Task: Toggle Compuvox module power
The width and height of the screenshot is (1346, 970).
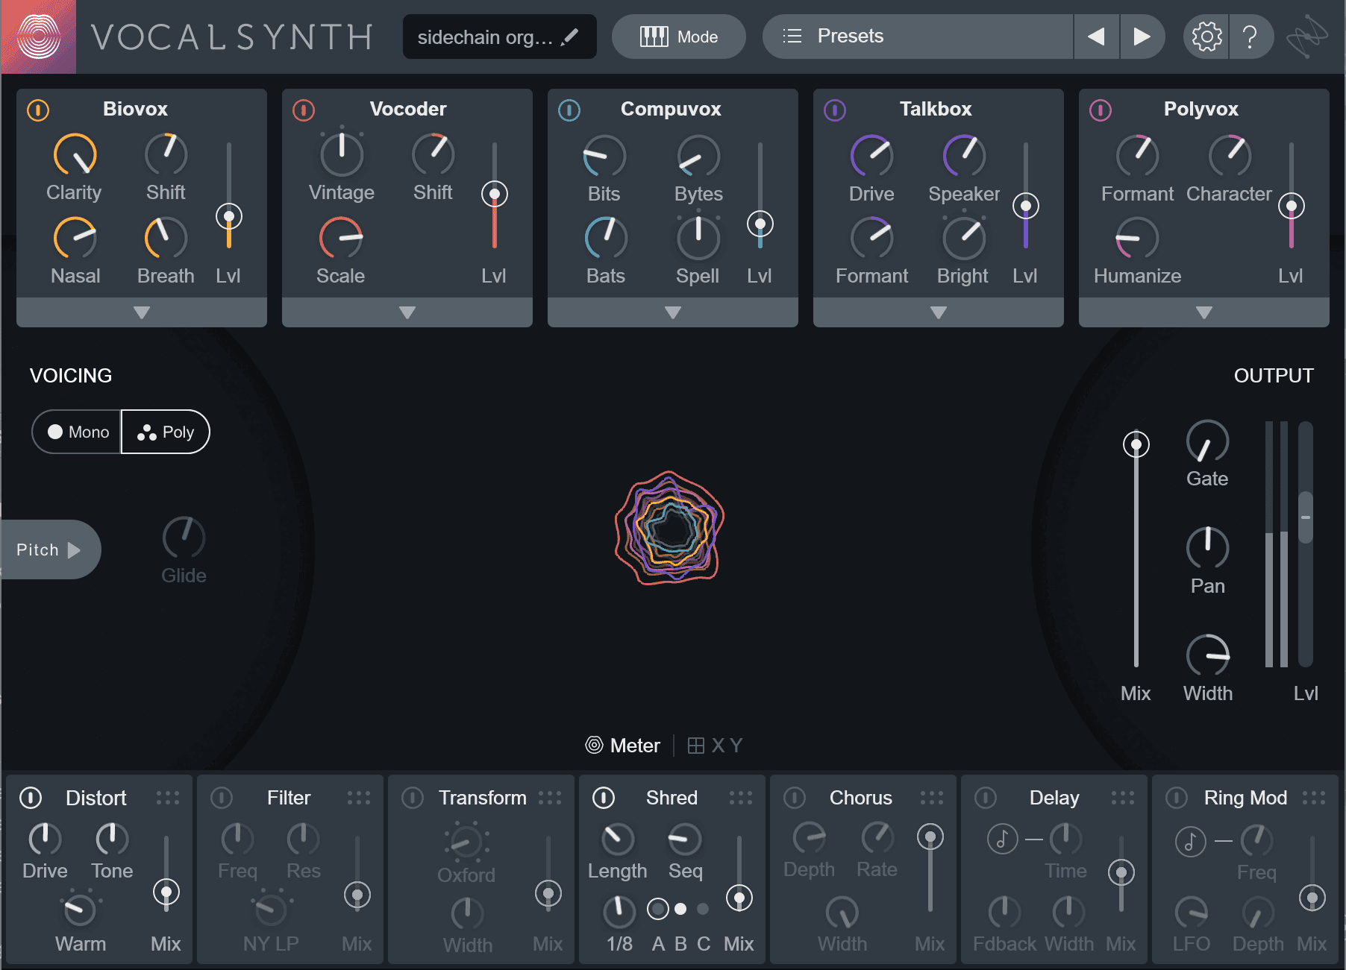Action: tap(569, 110)
